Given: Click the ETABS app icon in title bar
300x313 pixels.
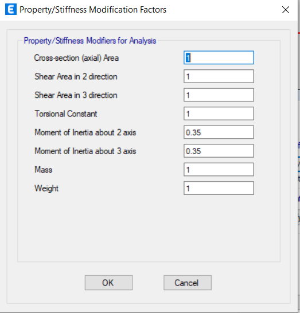Looking at the screenshot, I should [x=11, y=9].
